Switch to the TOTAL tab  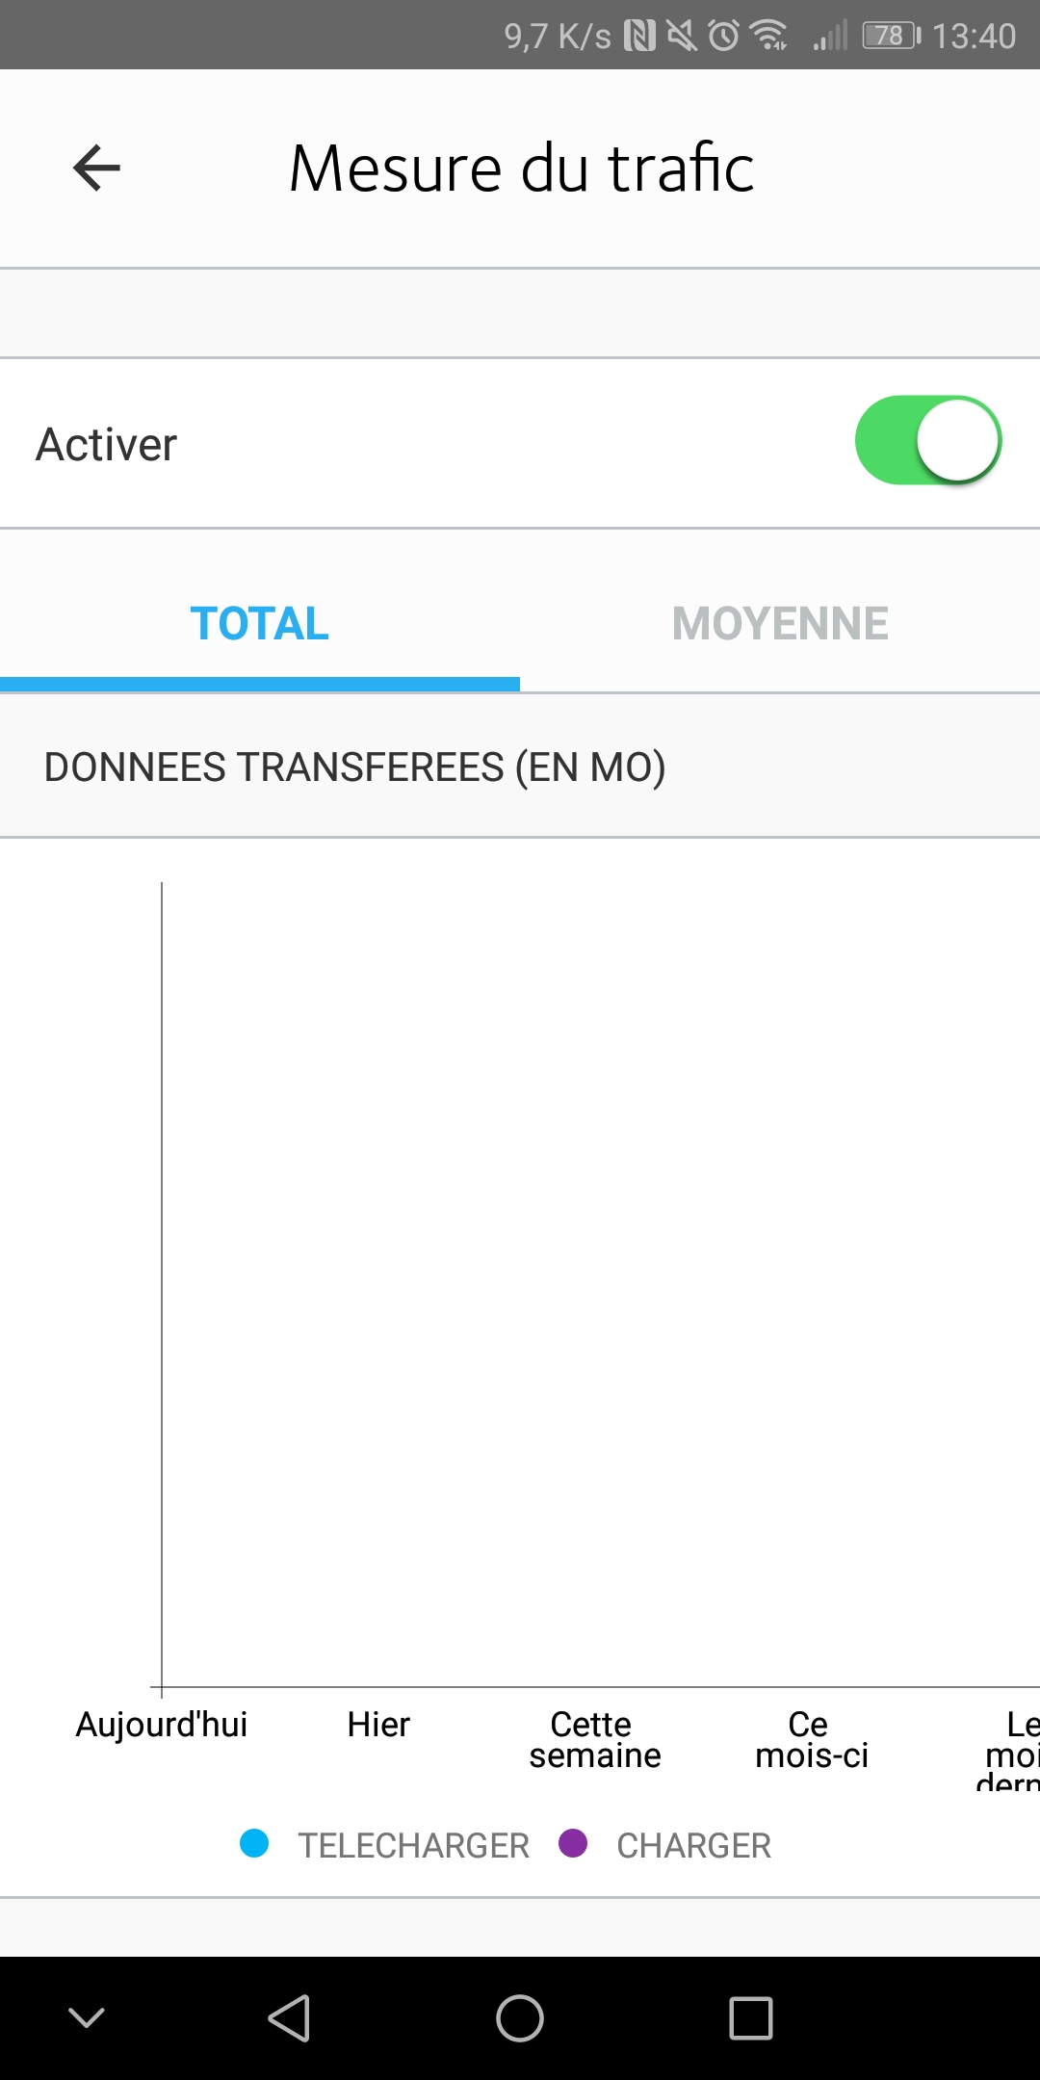pyautogui.click(x=260, y=623)
